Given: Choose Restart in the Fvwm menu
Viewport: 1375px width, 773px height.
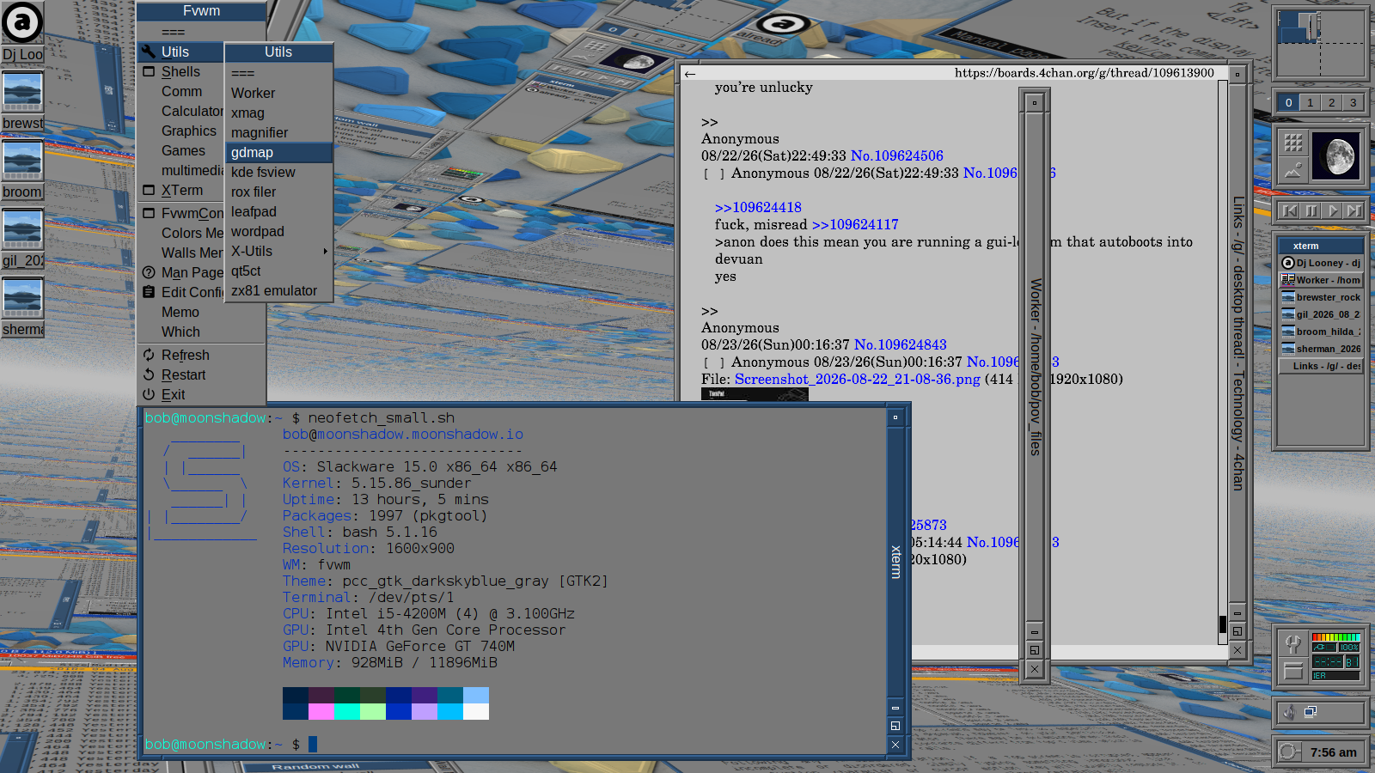Looking at the screenshot, I should (x=201, y=375).
